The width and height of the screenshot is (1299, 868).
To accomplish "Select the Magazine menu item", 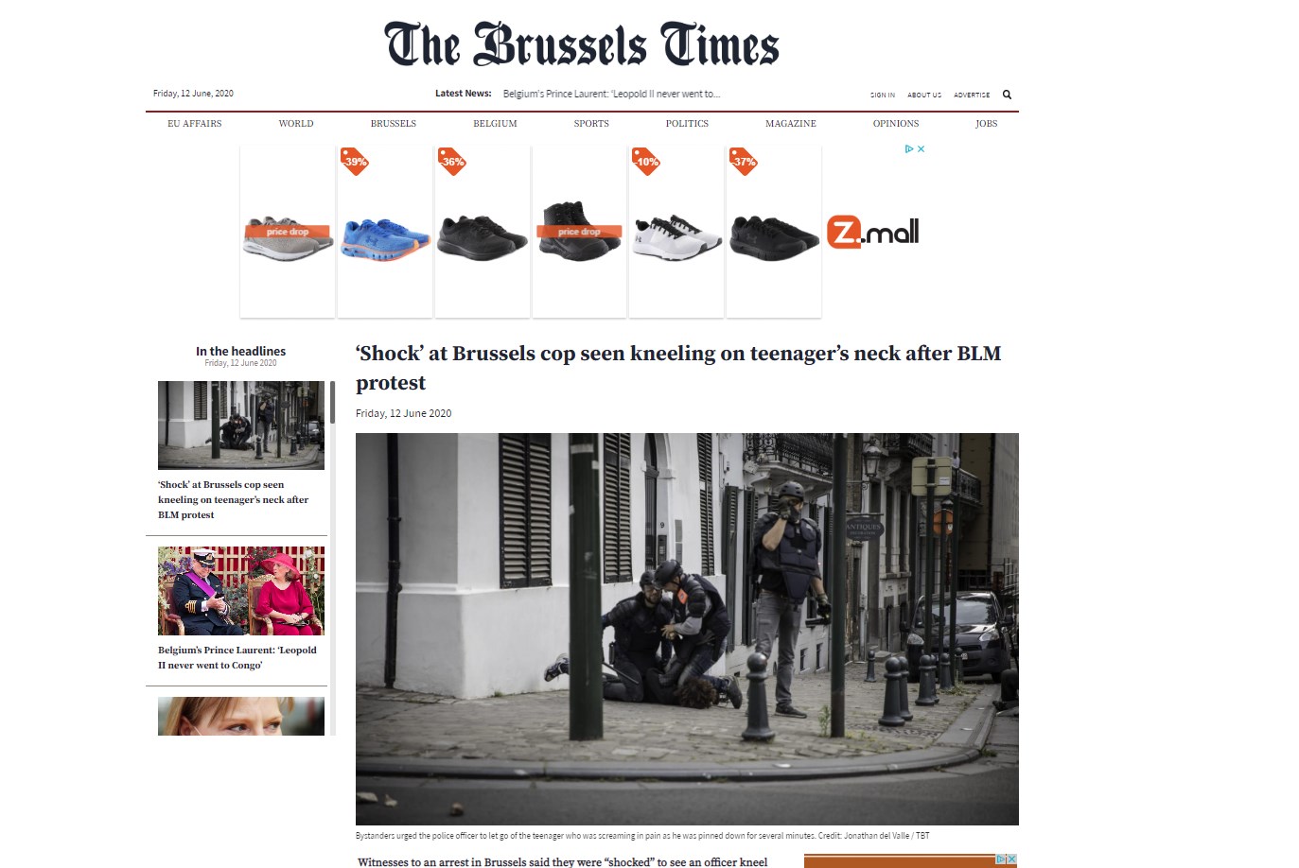I will click(791, 124).
